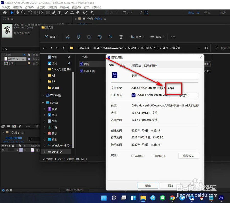The image size is (230, 203).
Task: Click the 合成 1 label color swatch
Action: [x=29, y=63]
